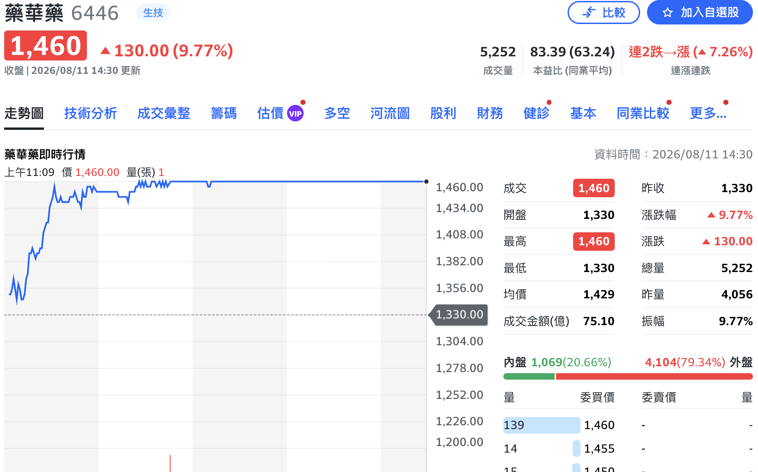Click the 漲跌幅 9.77% value
The width and height of the screenshot is (758, 472).
tap(730, 215)
